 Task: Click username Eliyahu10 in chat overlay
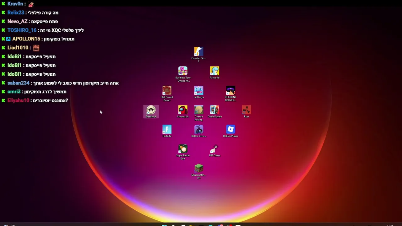(x=18, y=100)
